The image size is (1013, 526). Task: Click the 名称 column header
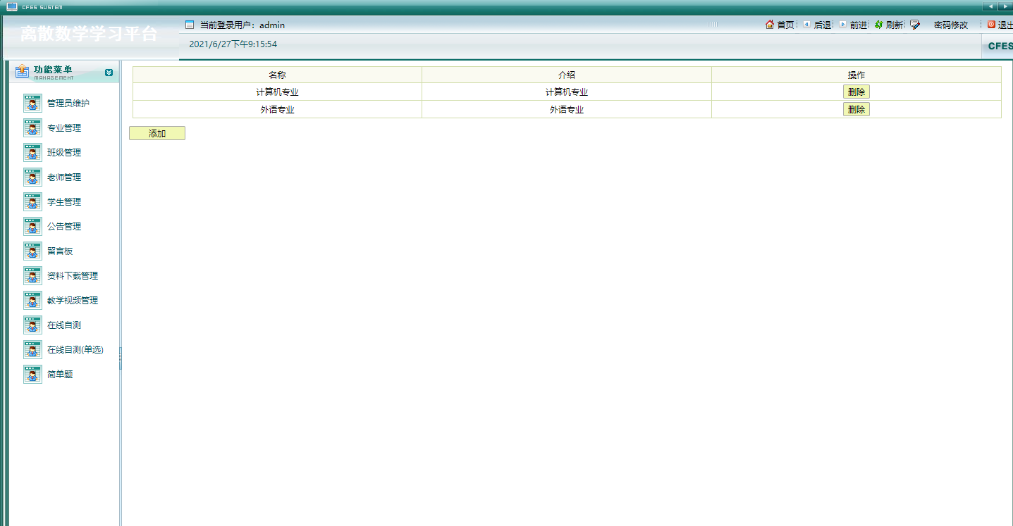(x=277, y=75)
